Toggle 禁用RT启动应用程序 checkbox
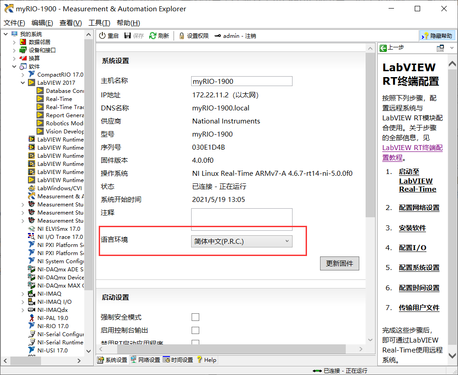 pyautogui.click(x=195, y=342)
